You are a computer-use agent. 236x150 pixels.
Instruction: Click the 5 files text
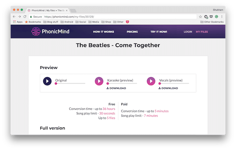111,118
